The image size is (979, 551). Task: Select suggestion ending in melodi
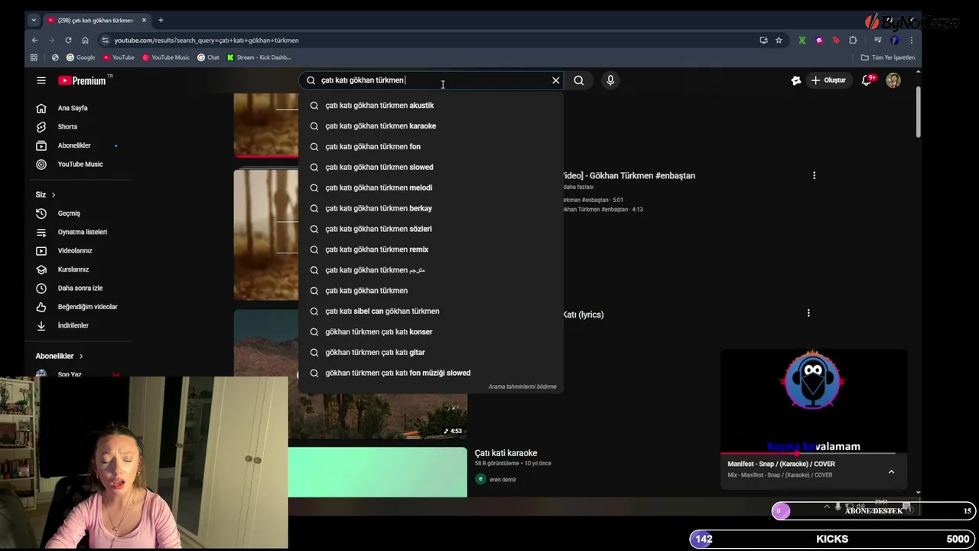click(x=431, y=188)
